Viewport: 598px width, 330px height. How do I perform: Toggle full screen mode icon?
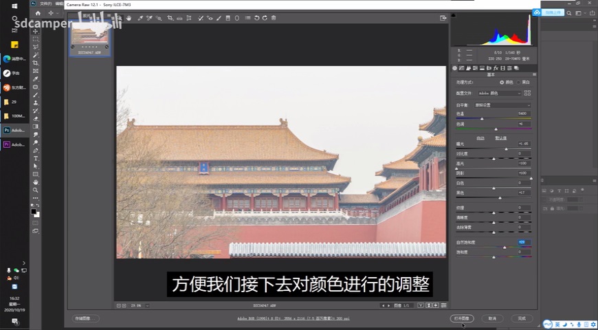(x=443, y=18)
